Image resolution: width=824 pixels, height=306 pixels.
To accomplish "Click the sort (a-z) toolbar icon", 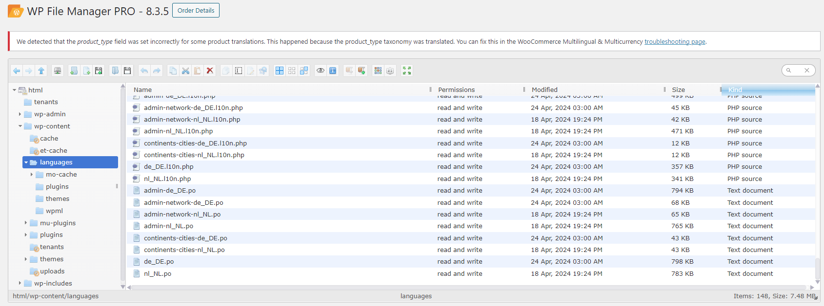I will click(390, 71).
